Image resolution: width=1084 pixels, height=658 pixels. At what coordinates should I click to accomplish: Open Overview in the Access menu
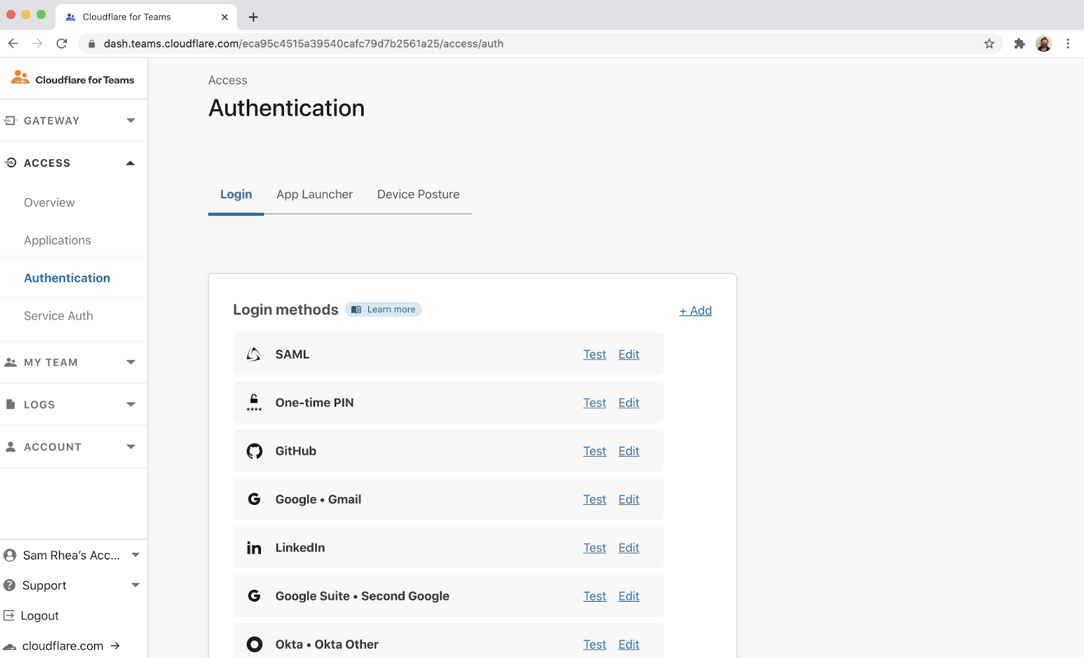coord(49,202)
